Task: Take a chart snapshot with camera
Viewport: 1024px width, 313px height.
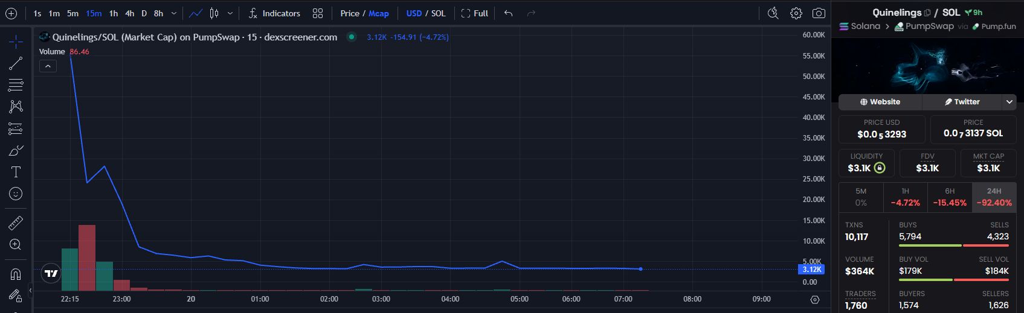Action: click(819, 13)
